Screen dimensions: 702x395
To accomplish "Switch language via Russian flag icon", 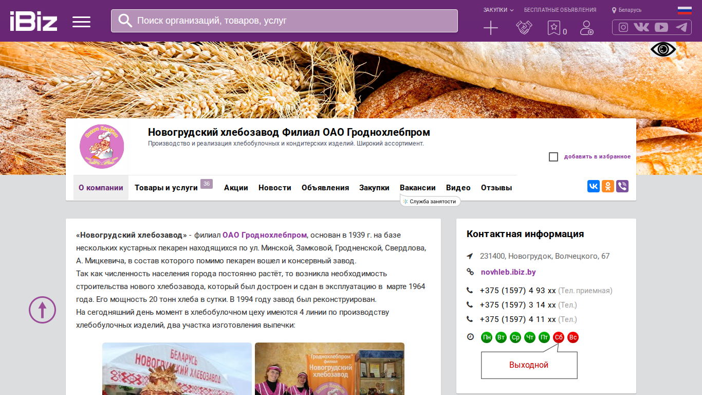I will pos(685,10).
